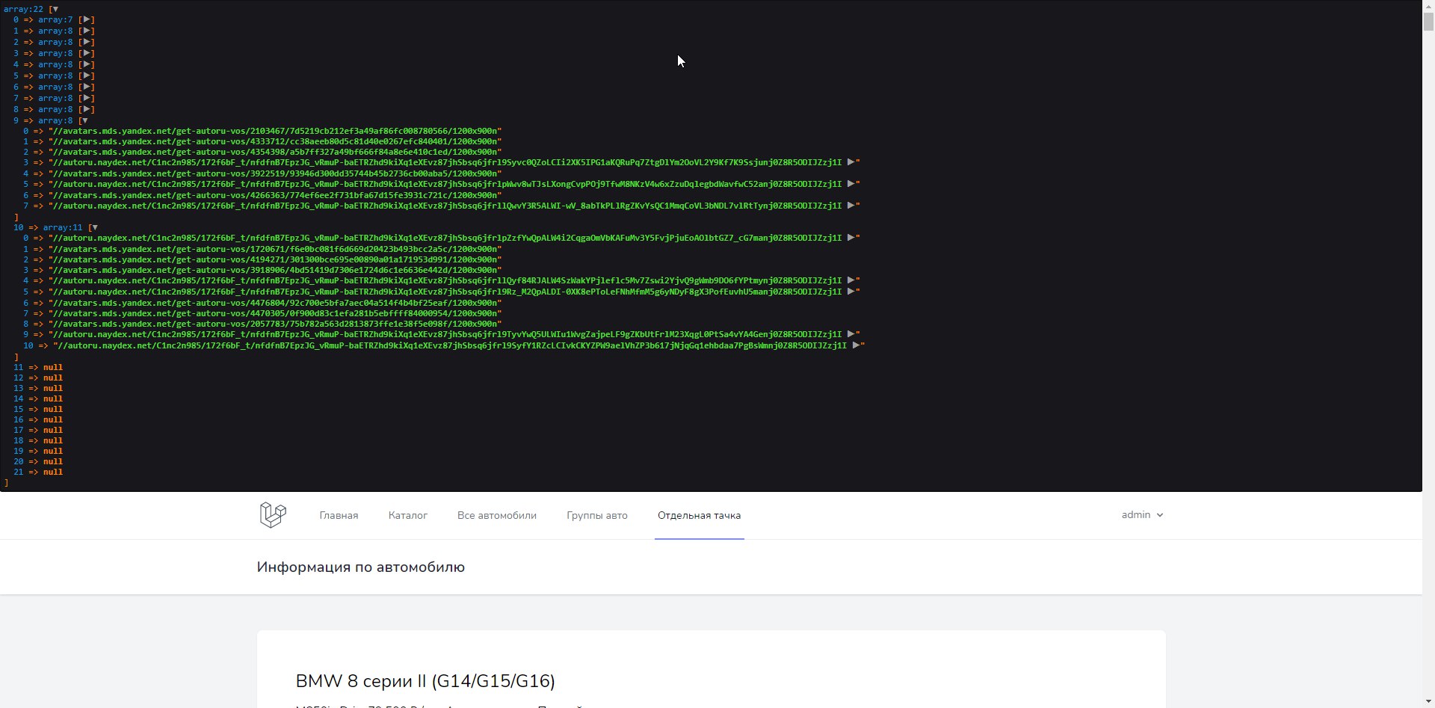This screenshot has height=708, width=1435.
Task: Click image URL containing '2103467/7d5219cb212ef3a49af86fc008780566'
Action: point(275,131)
